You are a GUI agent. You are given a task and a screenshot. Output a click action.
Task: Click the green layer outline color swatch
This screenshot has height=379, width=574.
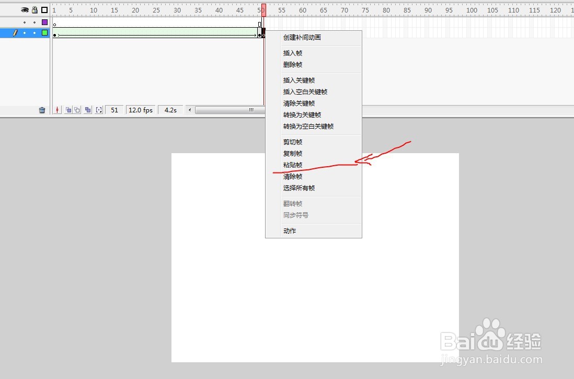click(44, 33)
